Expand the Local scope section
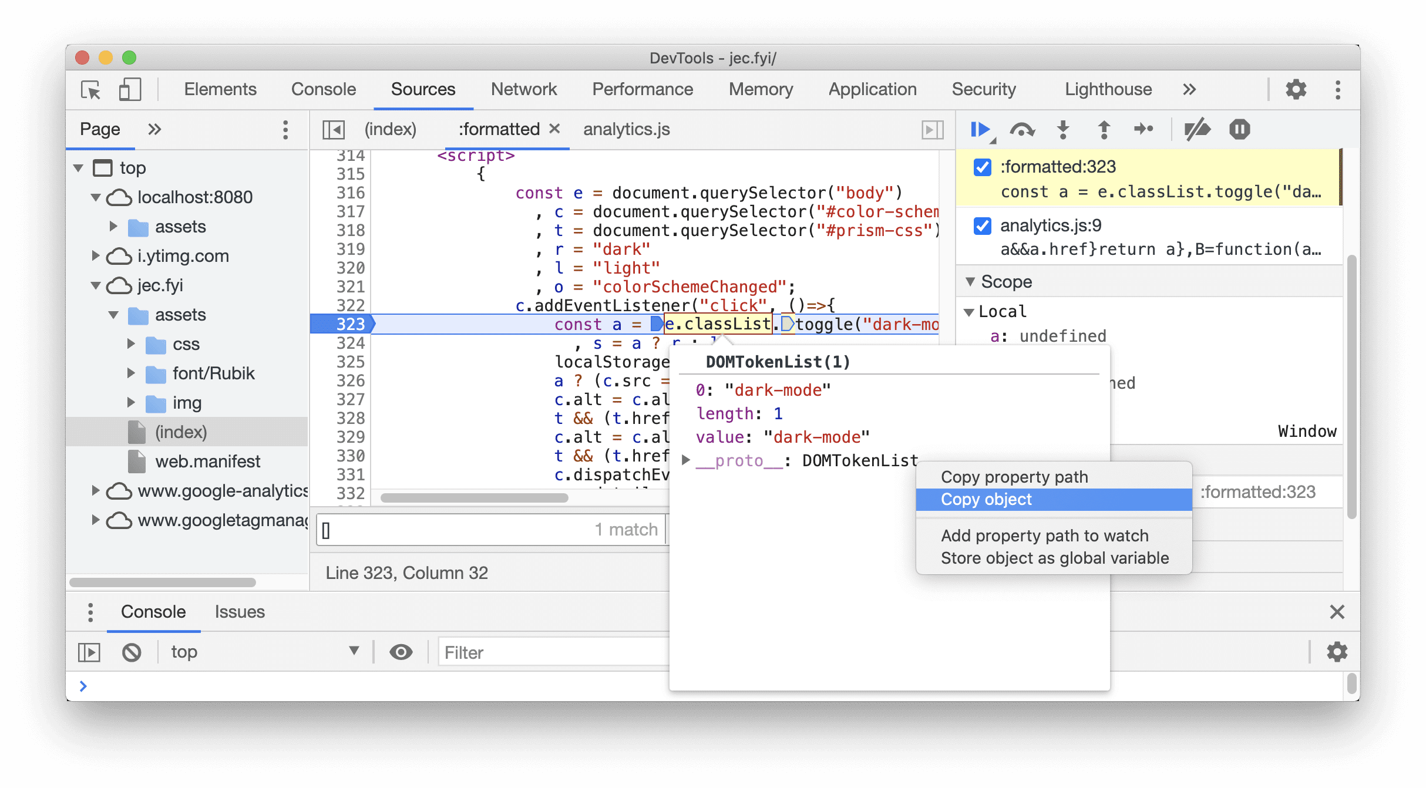Screen dimensions: 1426x788 [973, 311]
